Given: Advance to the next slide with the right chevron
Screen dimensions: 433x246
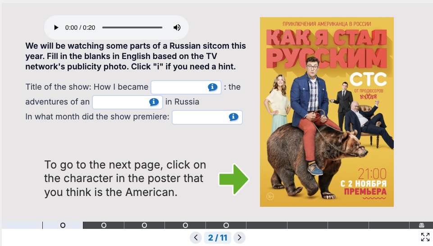Looking at the screenshot, I should point(239,238).
